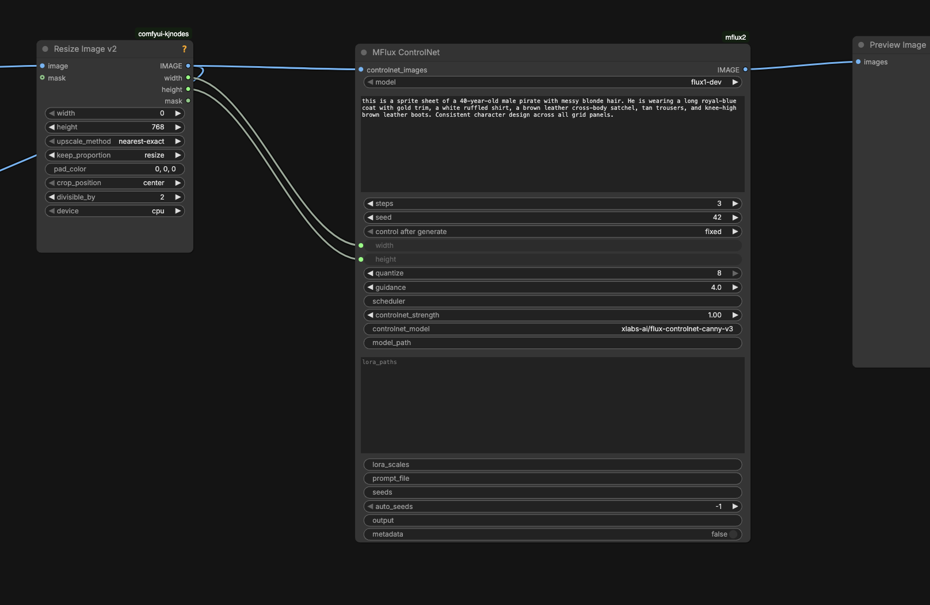The image size is (930, 605).
Task: Click mask output socket on Resize Image v2
Action: [x=188, y=101]
